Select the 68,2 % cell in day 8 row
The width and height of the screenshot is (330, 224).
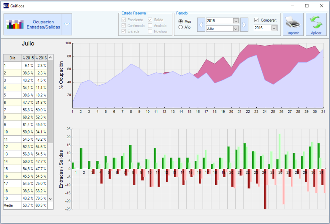pos(28,117)
